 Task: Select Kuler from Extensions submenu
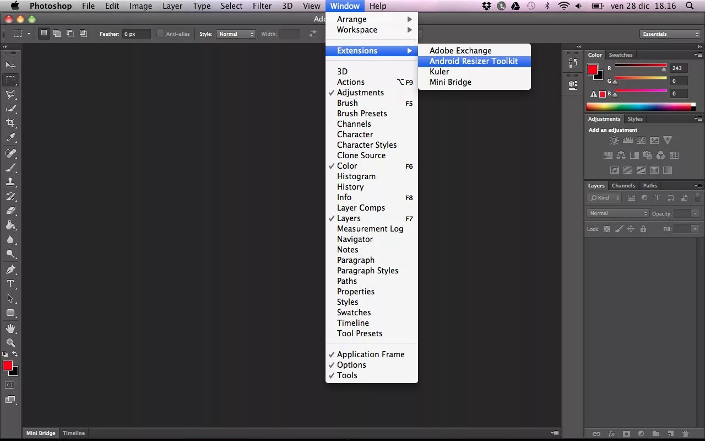click(474, 72)
